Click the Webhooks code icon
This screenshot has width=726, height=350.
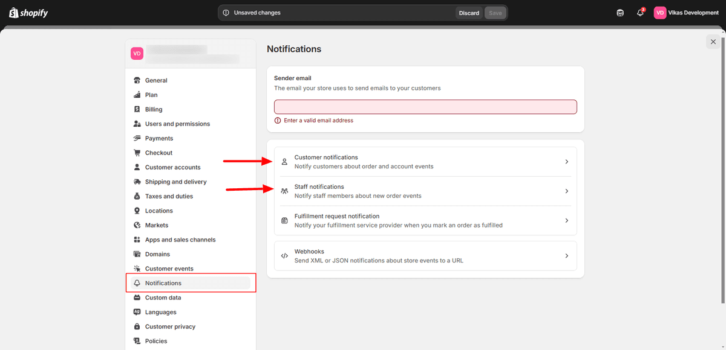tap(284, 256)
